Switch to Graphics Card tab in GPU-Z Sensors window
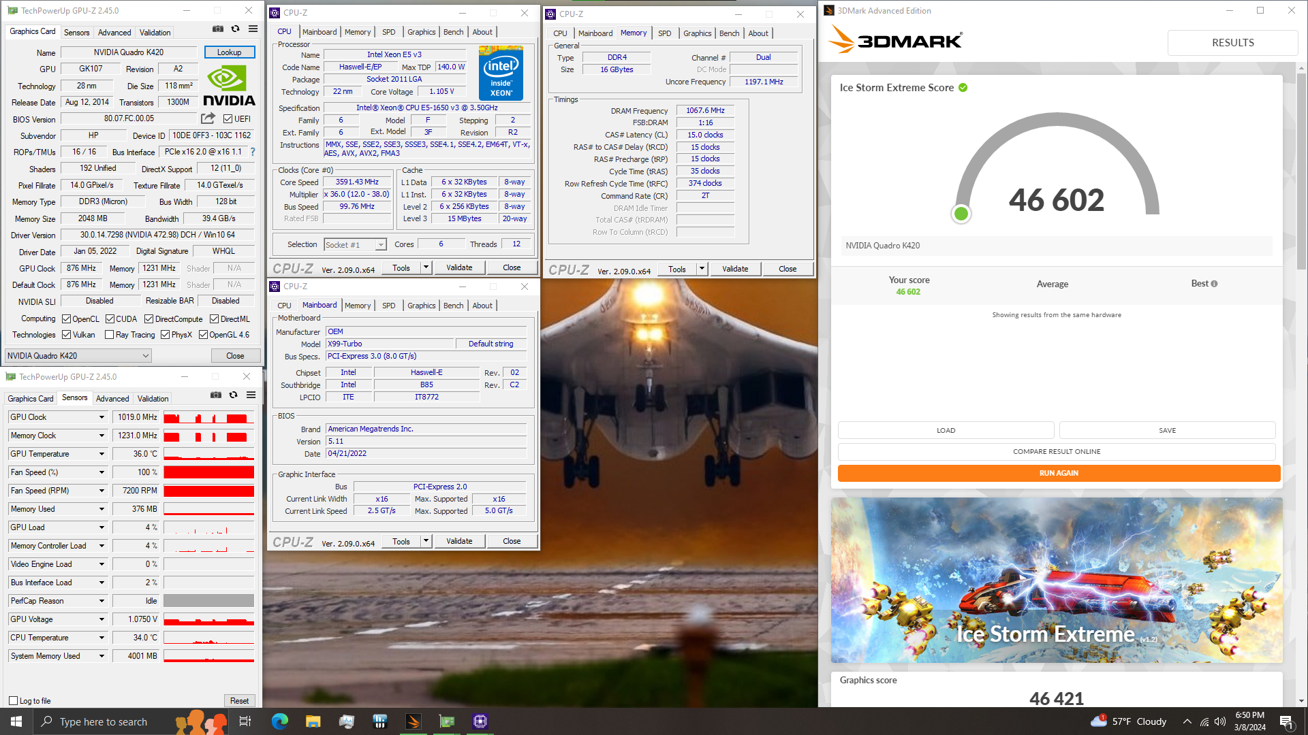Screen dimensions: 1308x735 tap(30, 399)
